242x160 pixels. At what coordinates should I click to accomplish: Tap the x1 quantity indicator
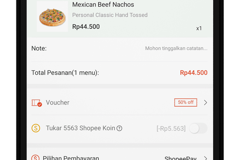(x=199, y=29)
